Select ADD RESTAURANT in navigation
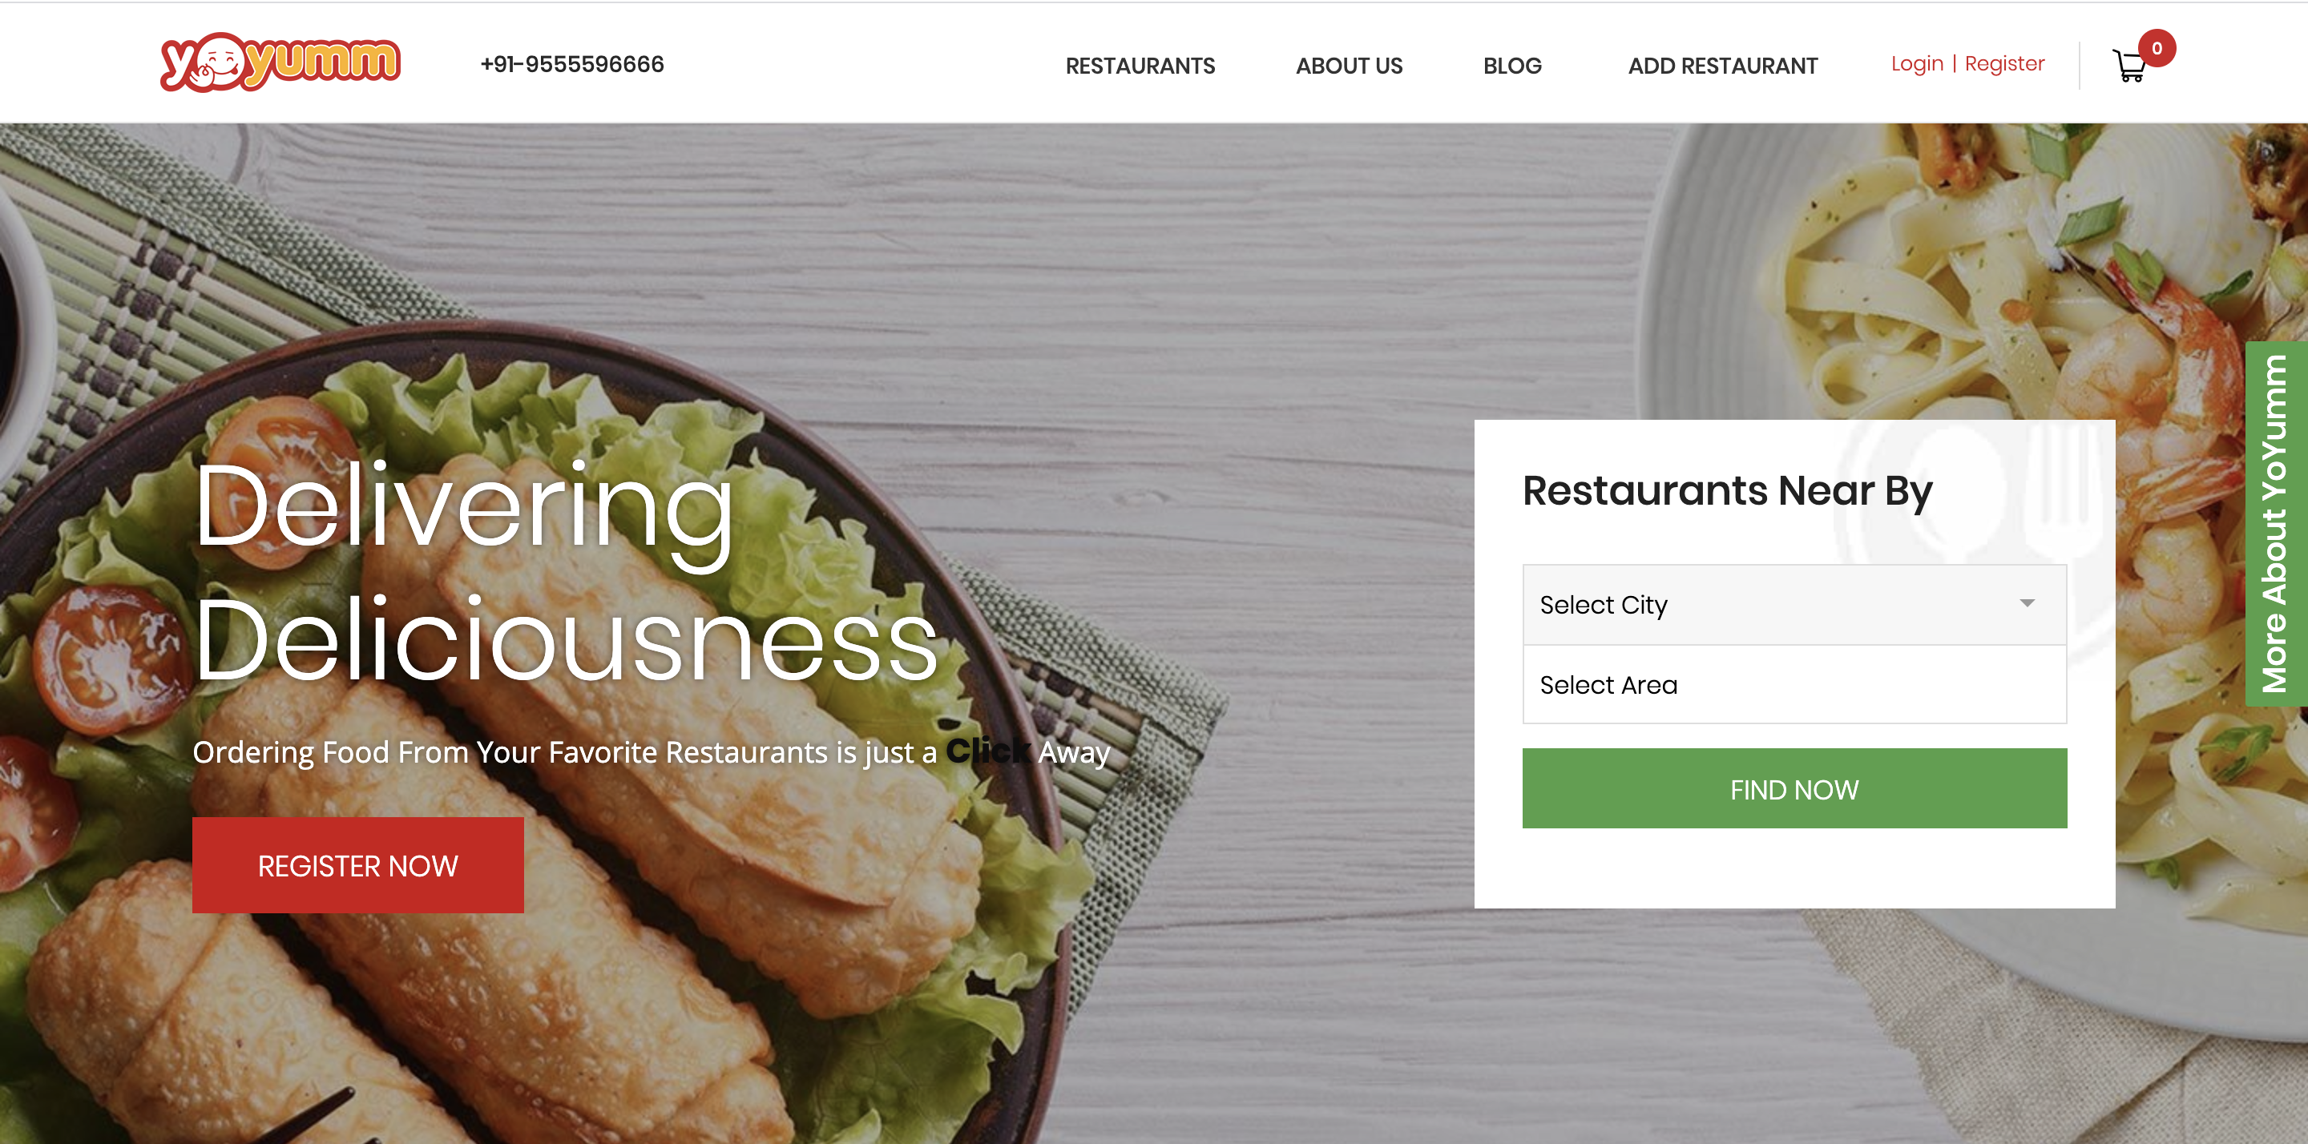 click(1722, 66)
